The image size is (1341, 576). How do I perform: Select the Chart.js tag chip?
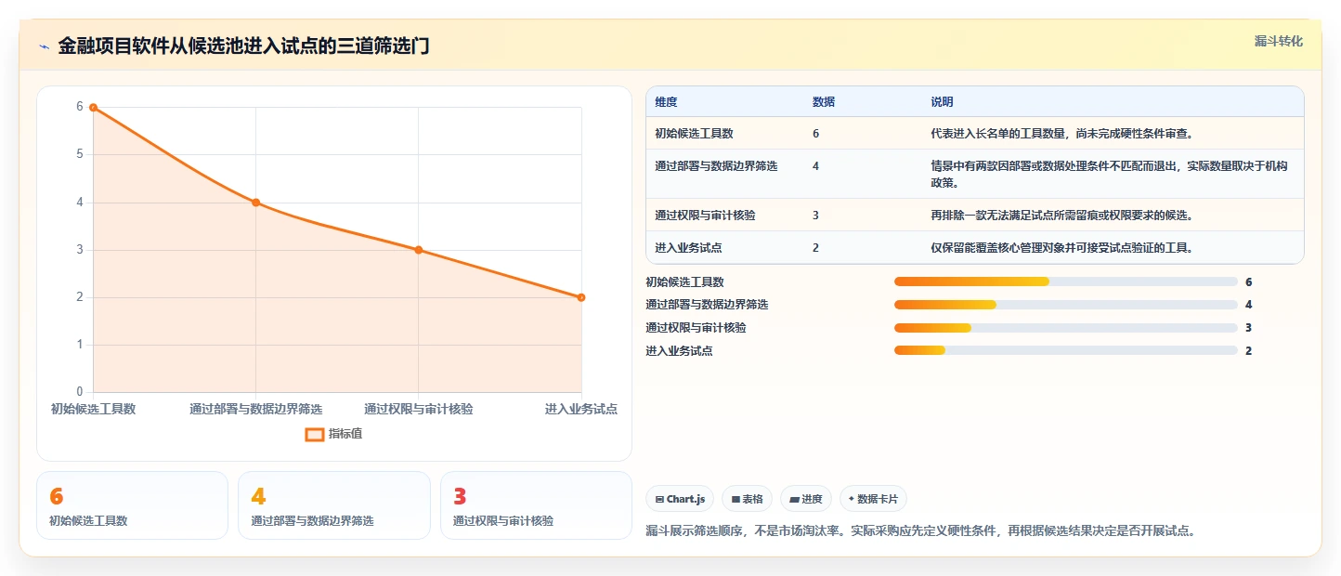tap(680, 499)
